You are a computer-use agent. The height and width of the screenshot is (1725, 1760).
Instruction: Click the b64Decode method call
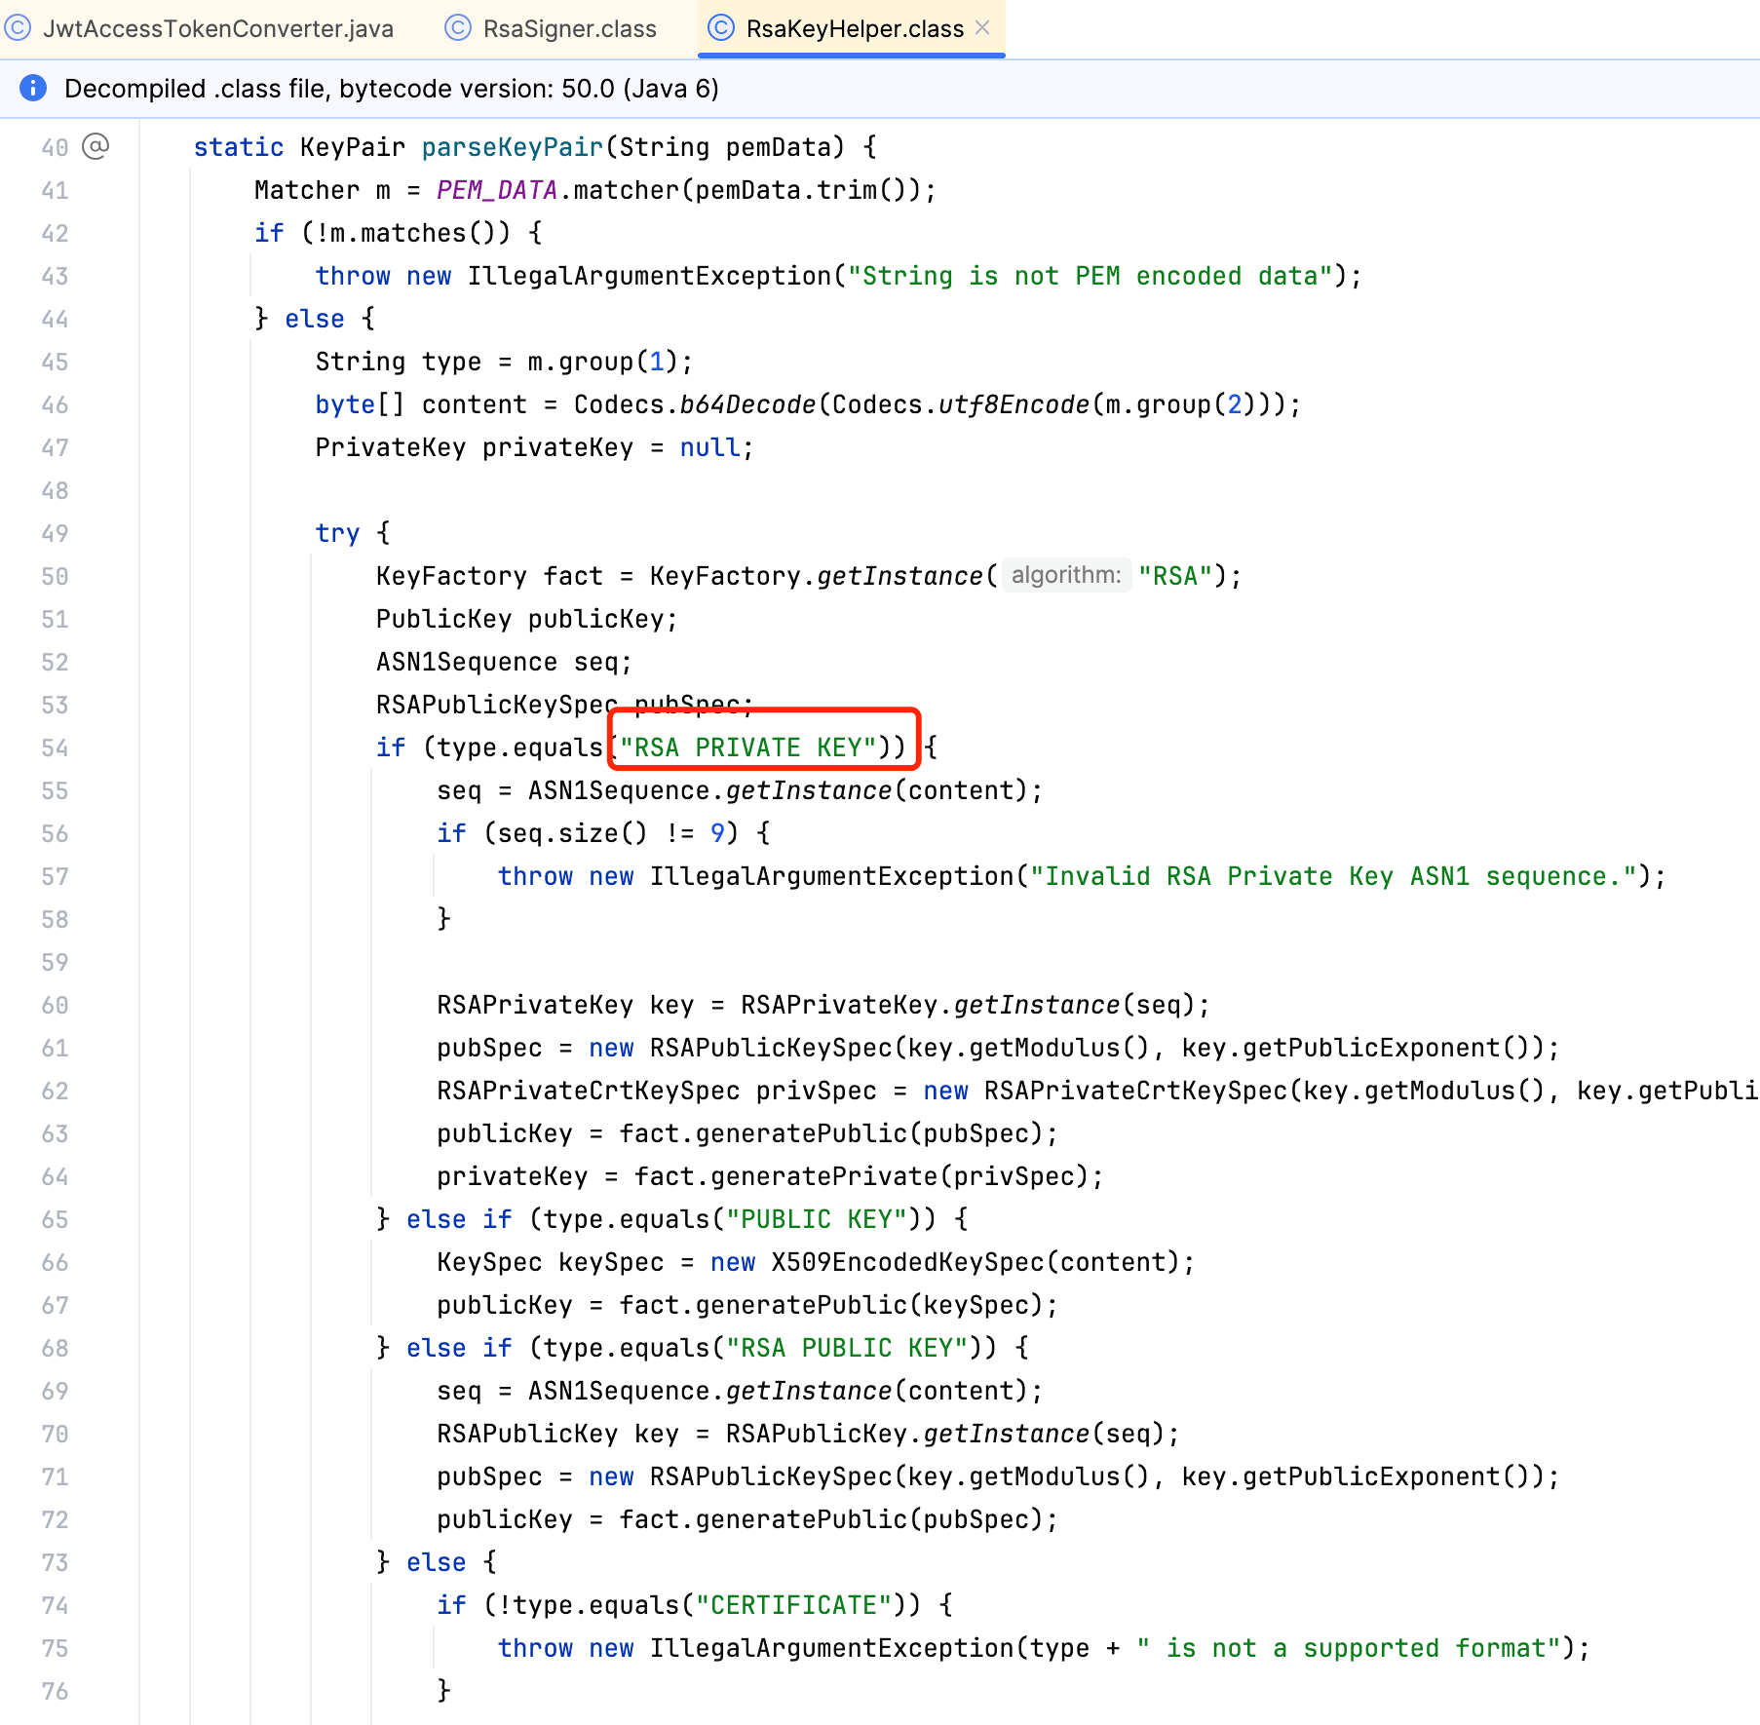pos(747,404)
